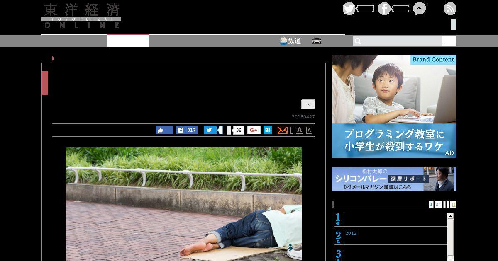Open the header Facebook round icon
Screen dimensions: 498x261
[x=384, y=9]
